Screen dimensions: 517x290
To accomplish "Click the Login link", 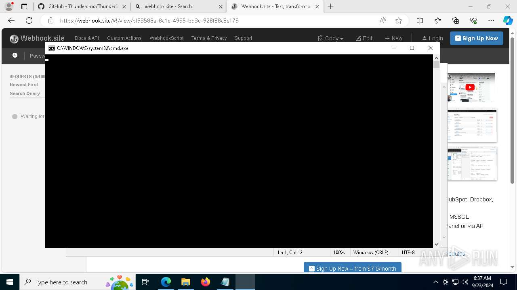I will coord(433,38).
